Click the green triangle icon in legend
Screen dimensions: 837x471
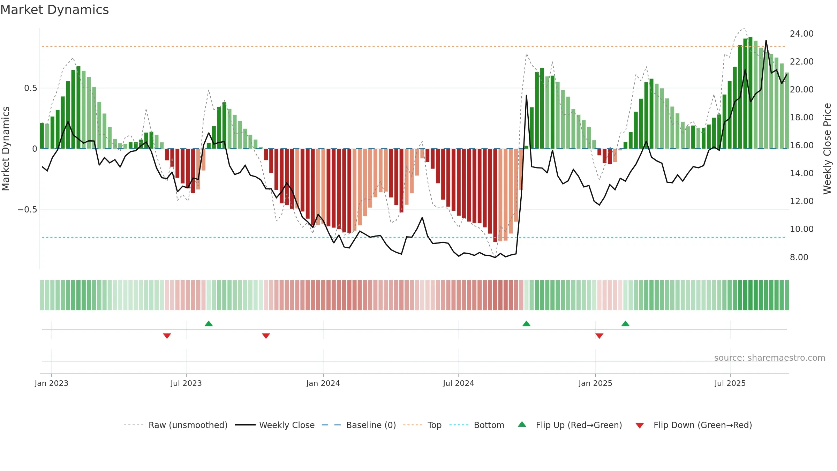tap(522, 424)
